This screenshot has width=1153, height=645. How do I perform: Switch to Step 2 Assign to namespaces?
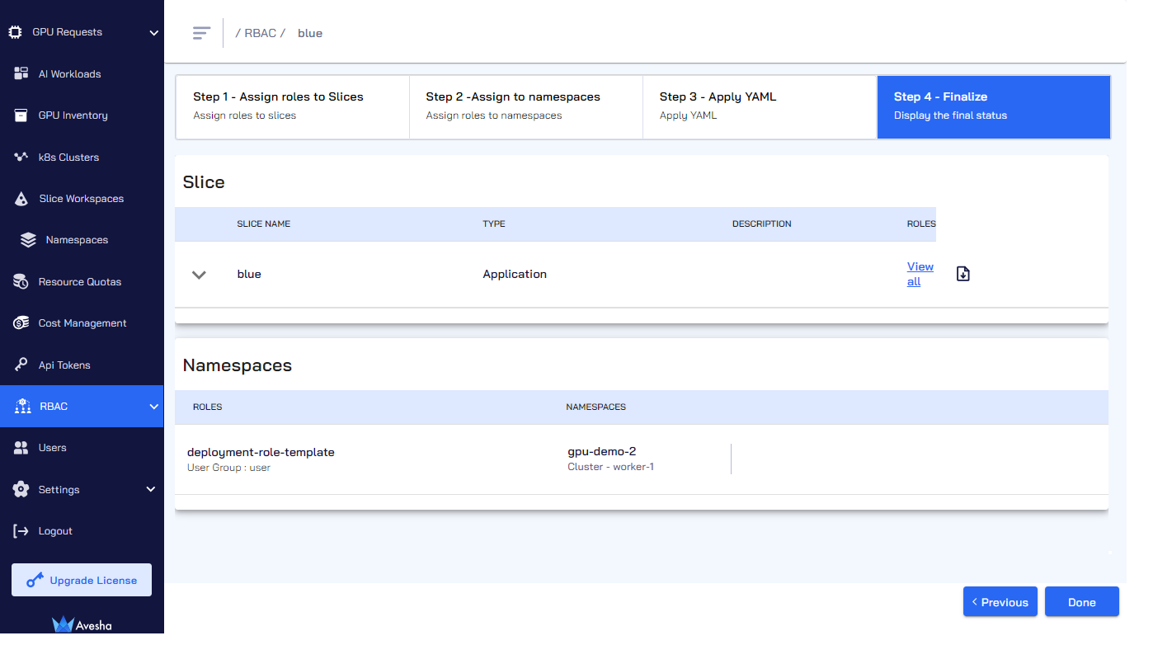click(526, 107)
